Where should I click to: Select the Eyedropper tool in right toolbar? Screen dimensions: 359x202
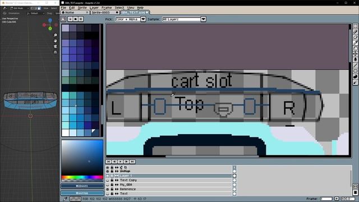pos(355,43)
